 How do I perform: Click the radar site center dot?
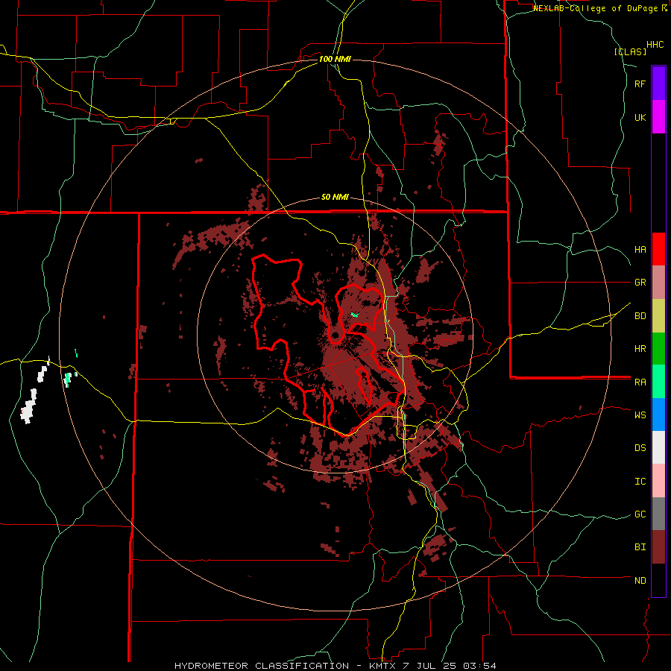pos(335,335)
